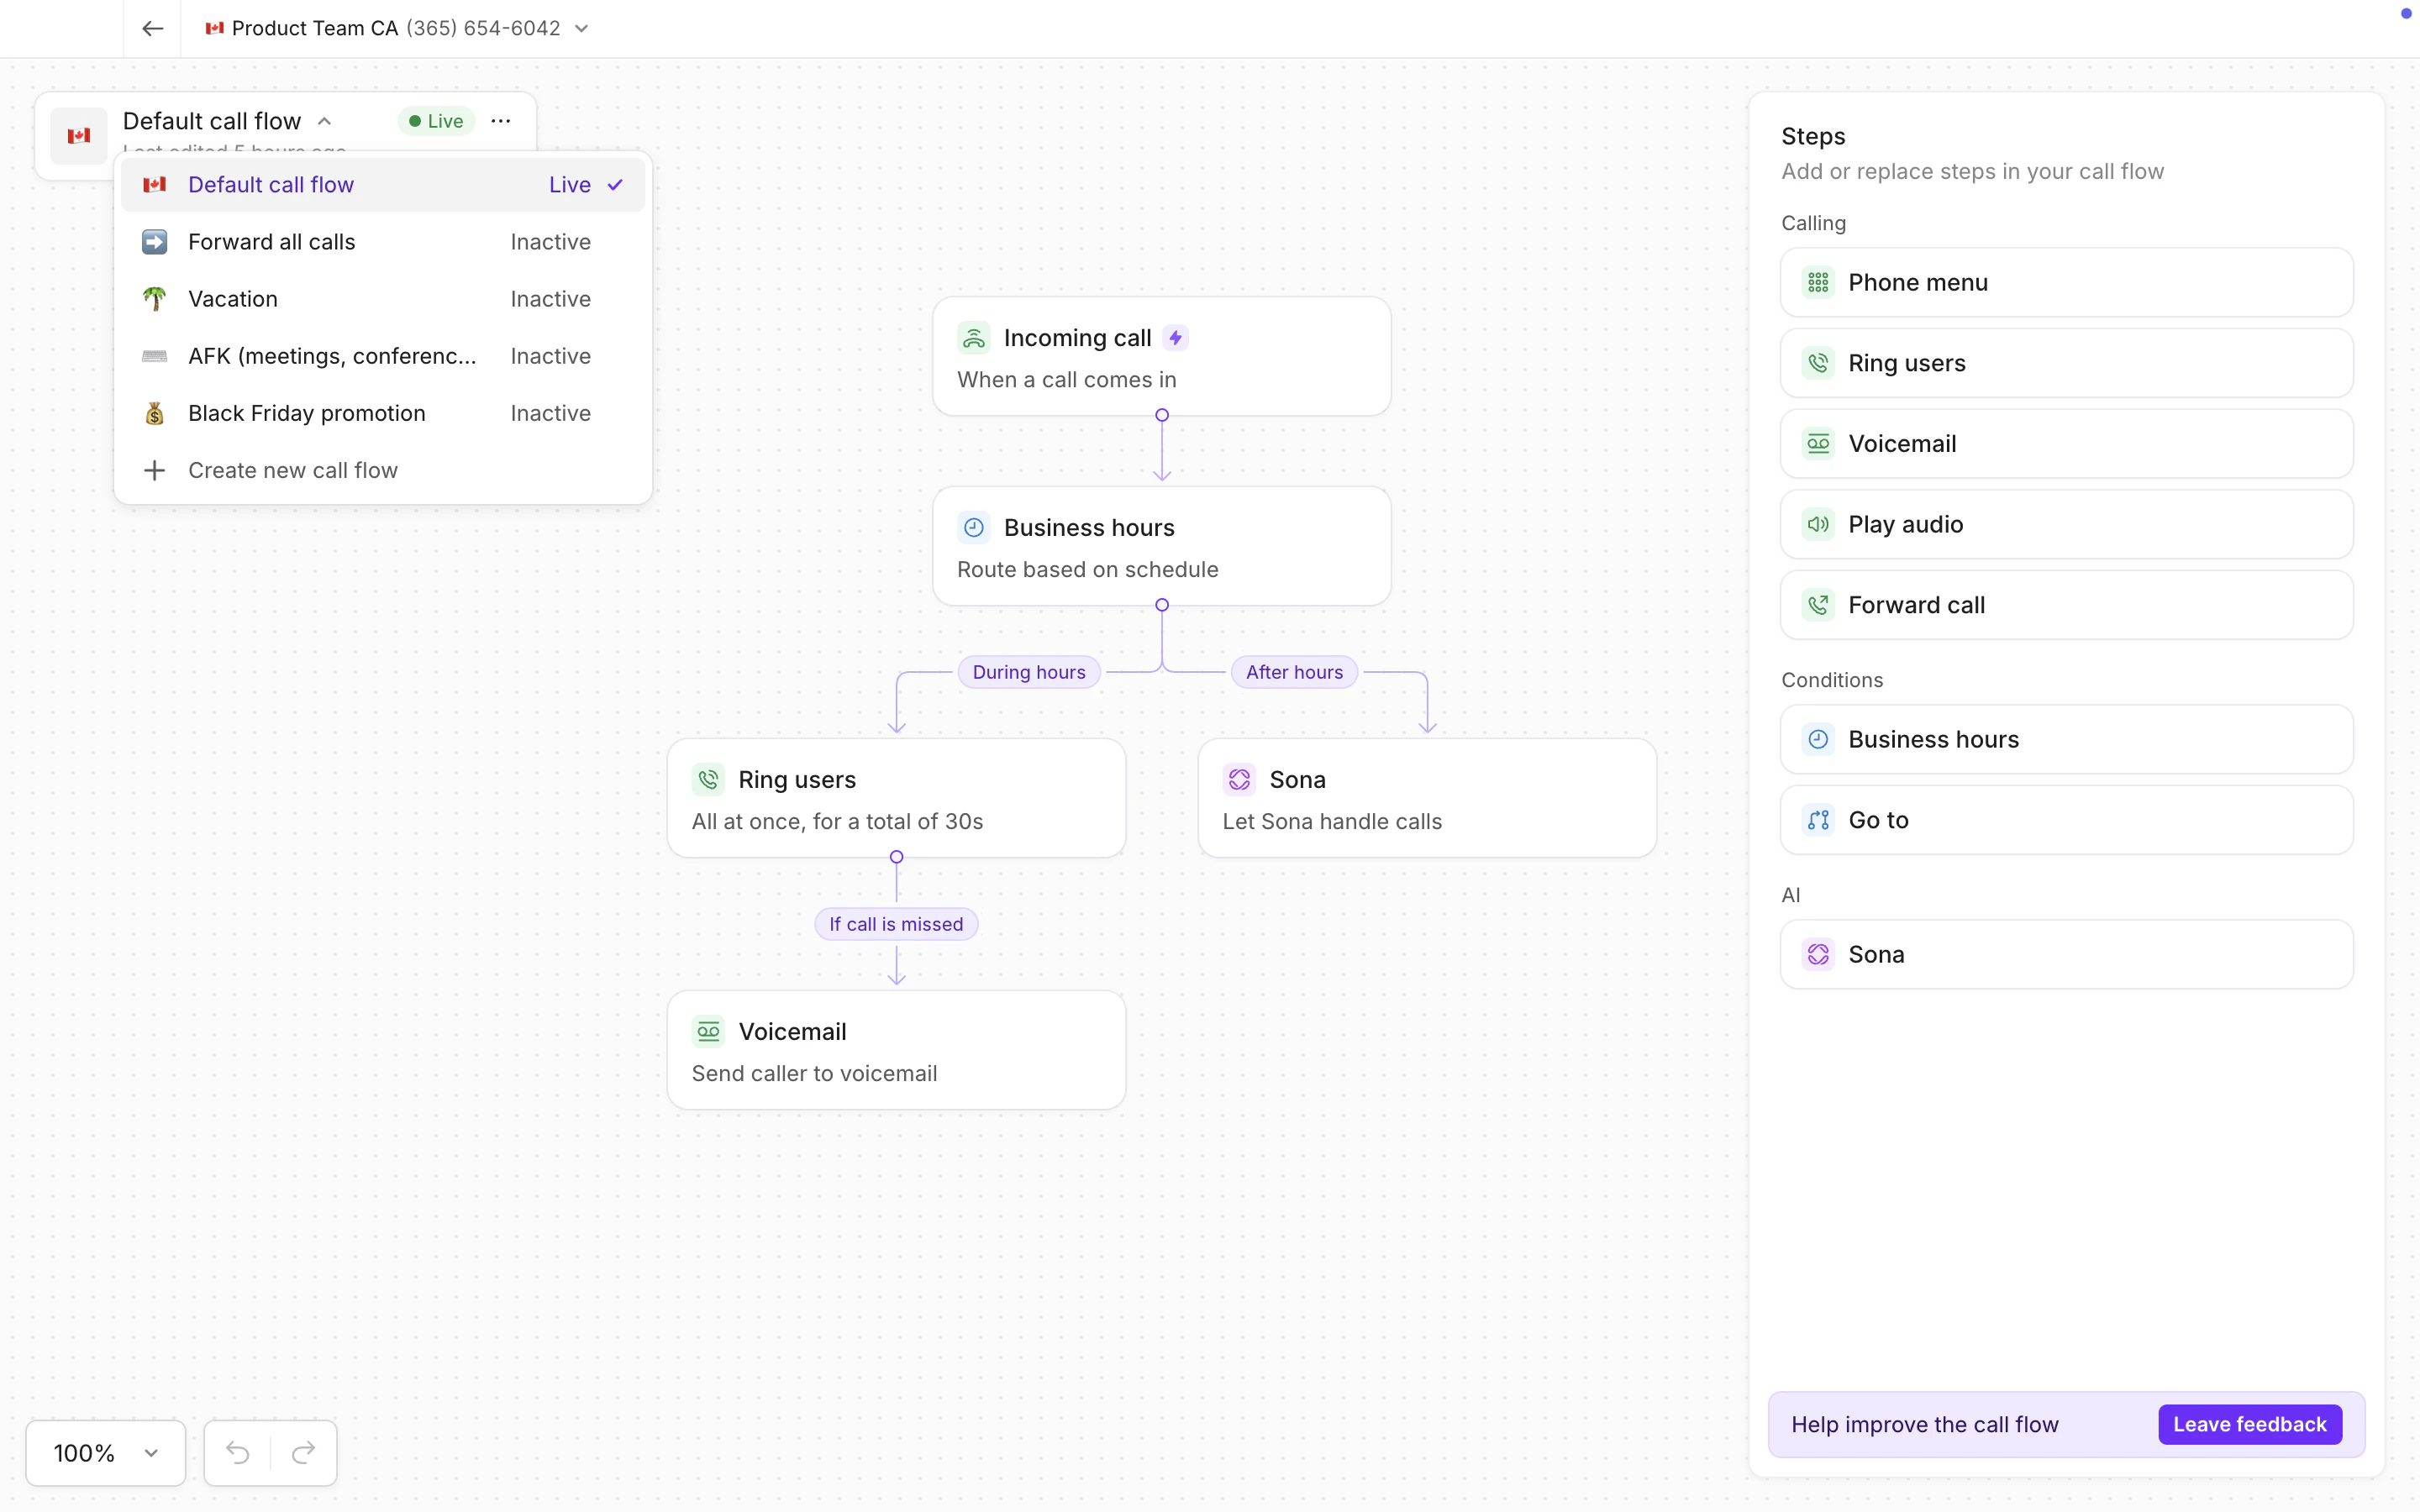Viewport: 2420px width, 1512px height.
Task: Click the lightning bolt on Incoming call
Action: pyautogui.click(x=1176, y=338)
